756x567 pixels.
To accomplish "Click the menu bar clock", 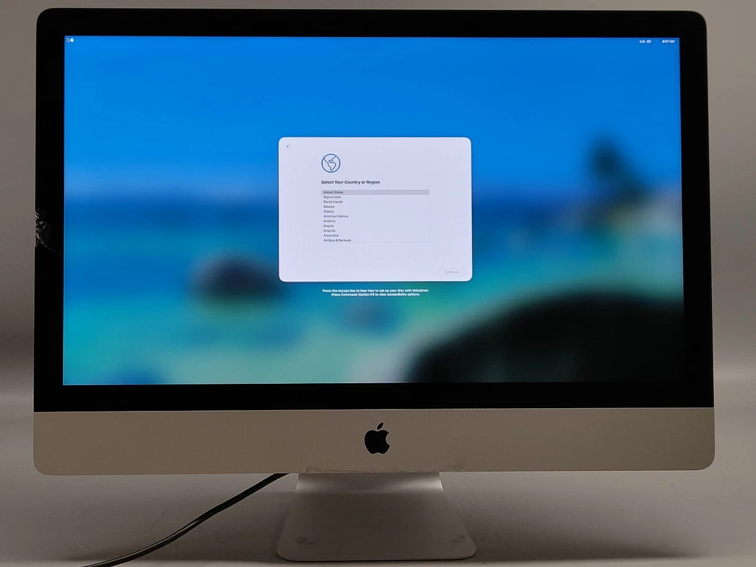I will (668, 42).
